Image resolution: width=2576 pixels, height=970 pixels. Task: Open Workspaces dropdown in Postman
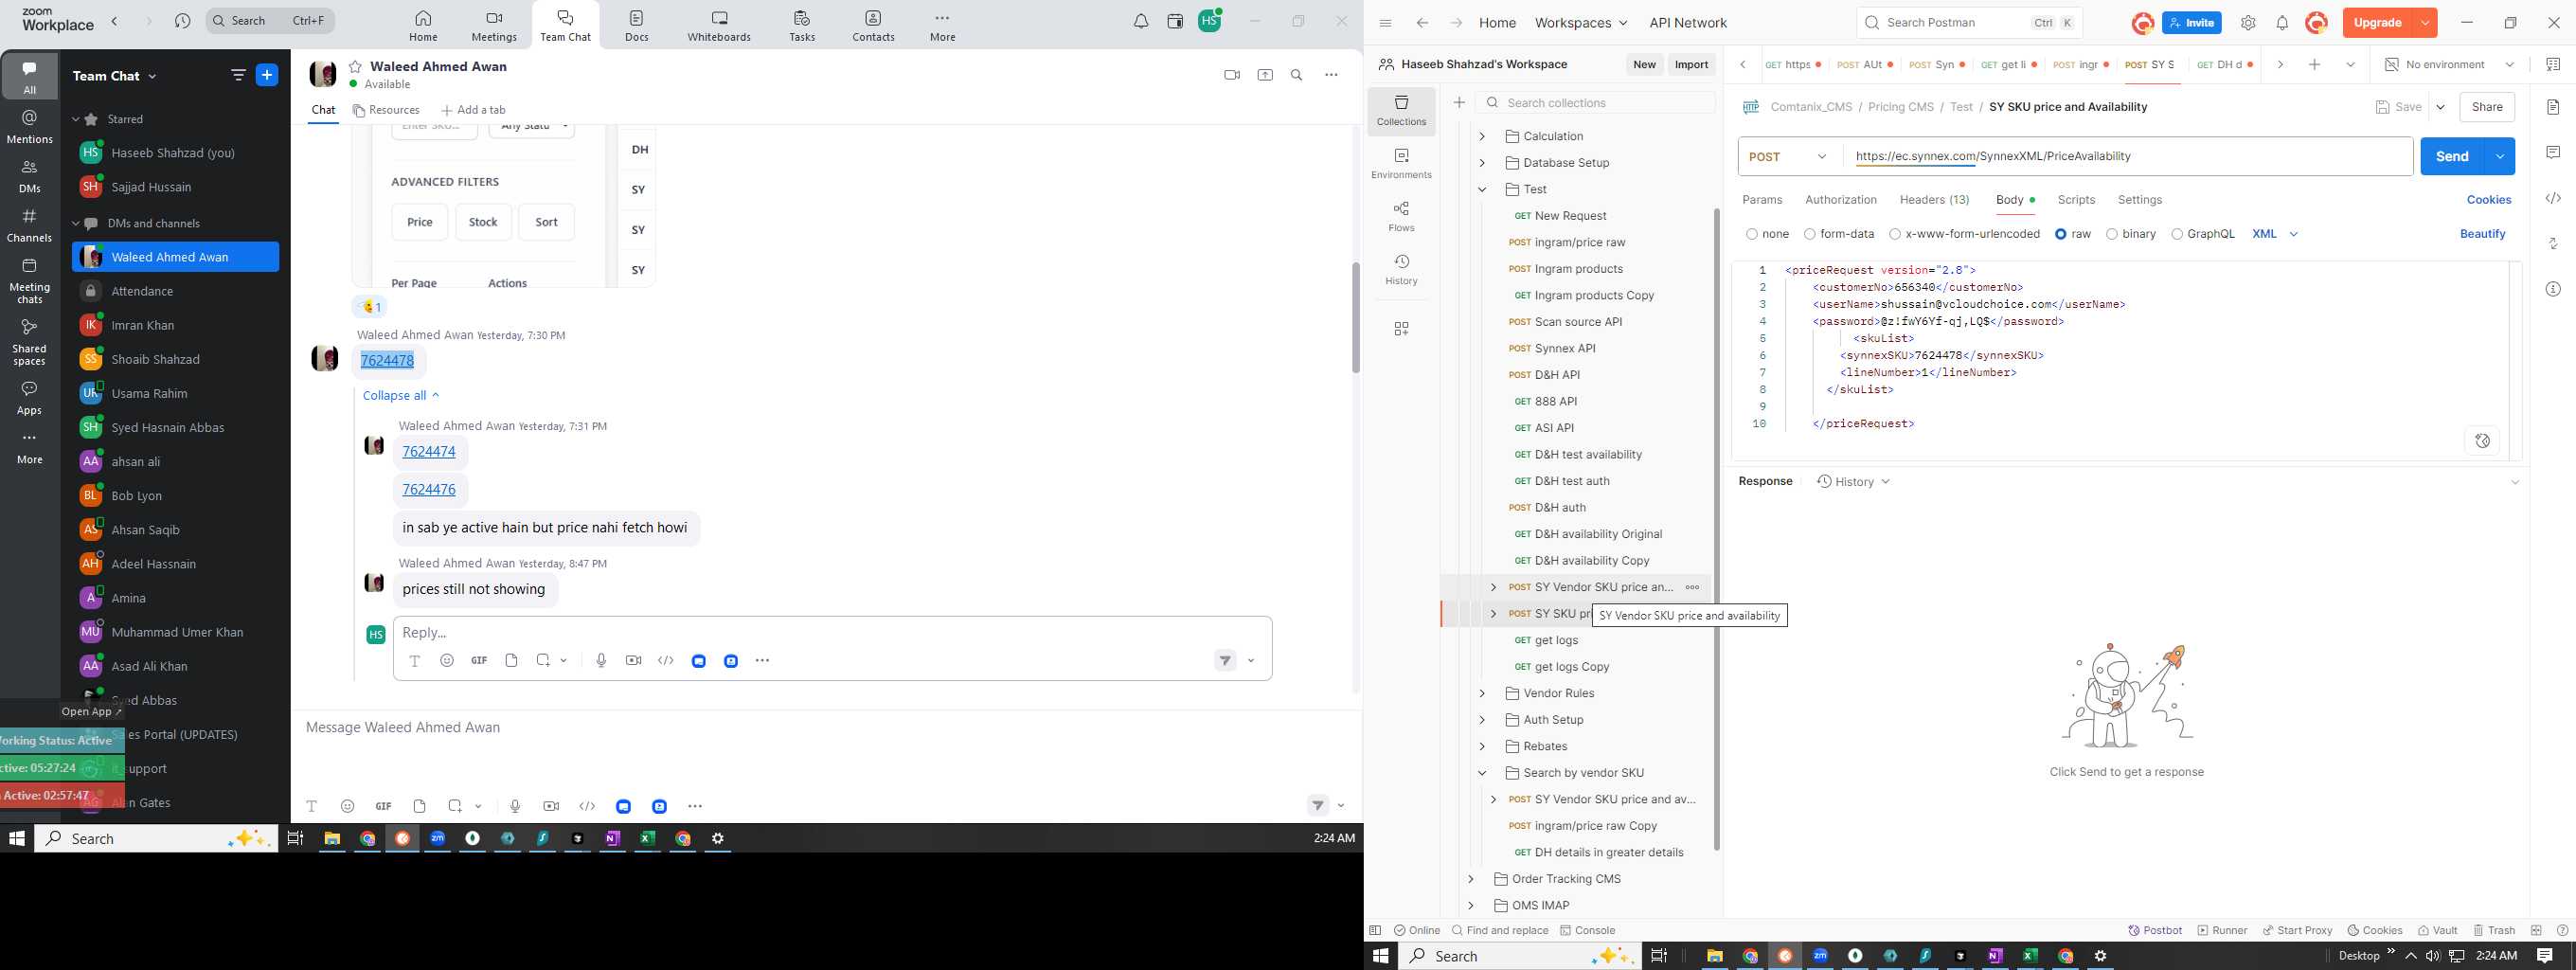pyautogui.click(x=1581, y=23)
